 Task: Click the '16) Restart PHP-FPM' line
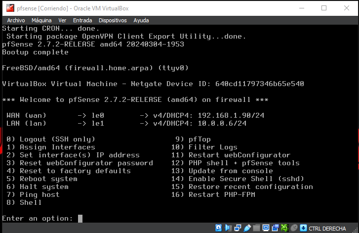213,195
